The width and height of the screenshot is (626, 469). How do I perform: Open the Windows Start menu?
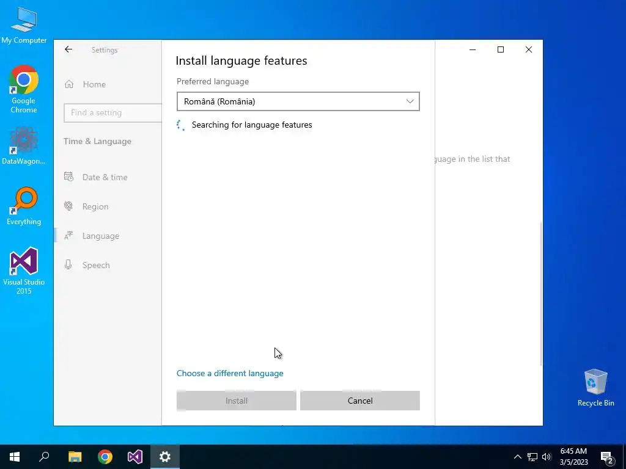click(x=15, y=457)
